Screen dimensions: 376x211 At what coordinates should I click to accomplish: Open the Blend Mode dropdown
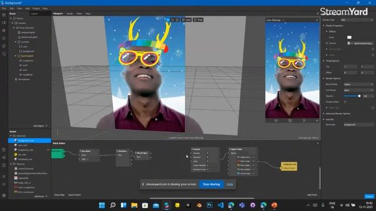click(359, 84)
